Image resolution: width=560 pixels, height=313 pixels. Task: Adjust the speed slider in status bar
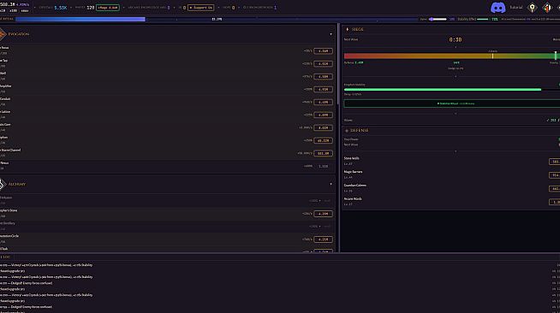point(438,19)
